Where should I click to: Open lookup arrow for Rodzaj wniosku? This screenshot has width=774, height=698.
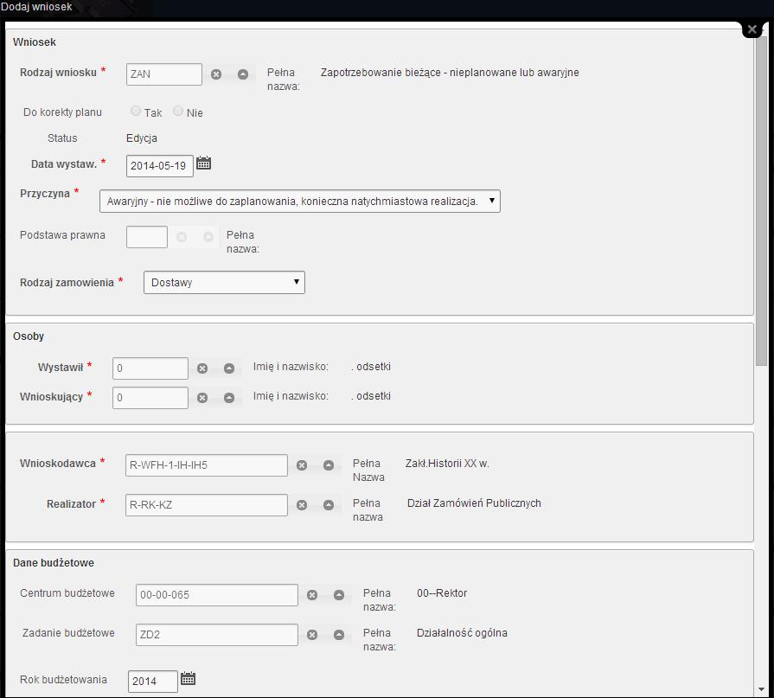[243, 74]
